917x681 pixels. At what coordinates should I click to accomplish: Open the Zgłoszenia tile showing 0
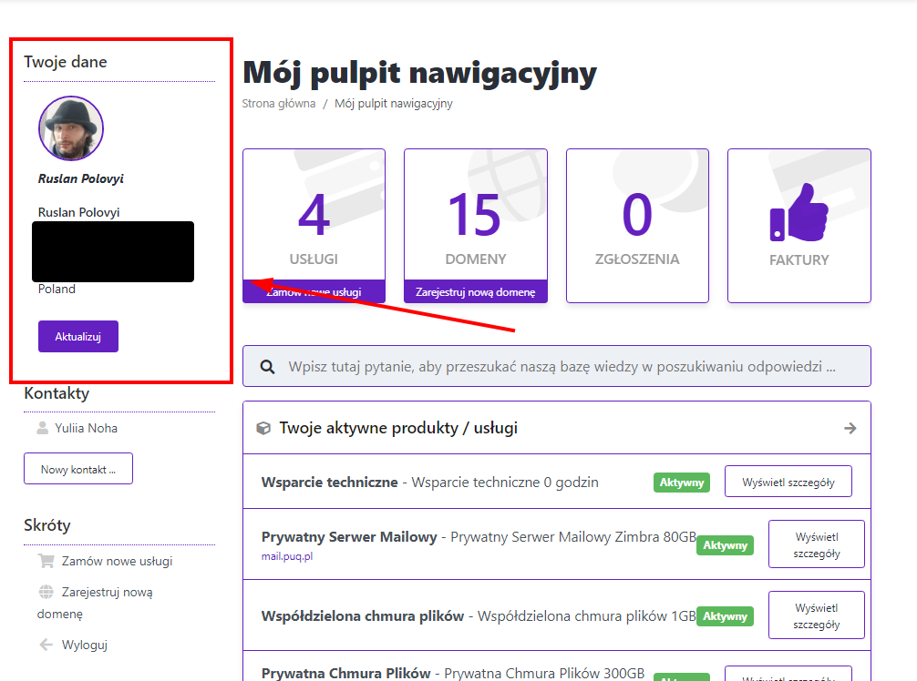tap(637, 226)
